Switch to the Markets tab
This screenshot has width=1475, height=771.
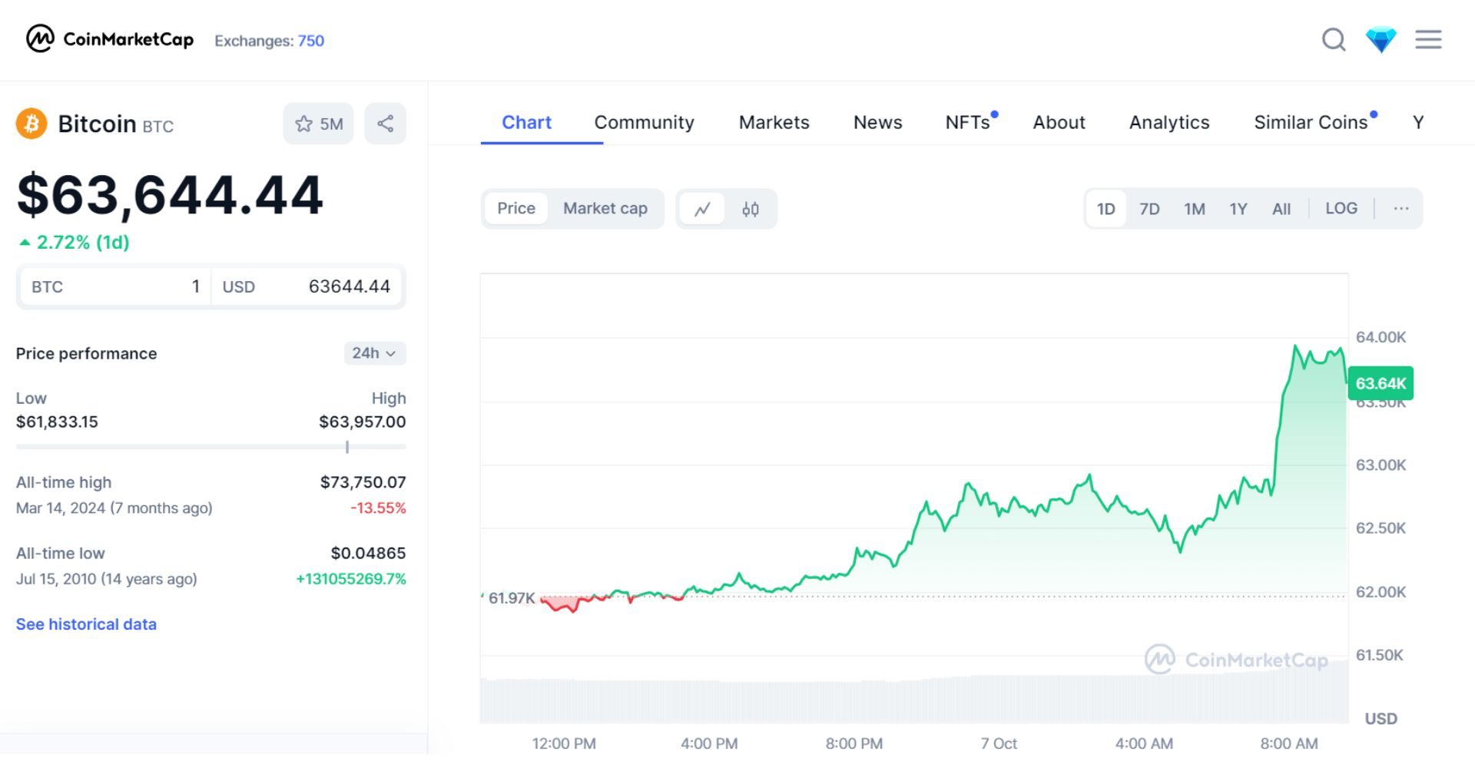tap(774, 122)
